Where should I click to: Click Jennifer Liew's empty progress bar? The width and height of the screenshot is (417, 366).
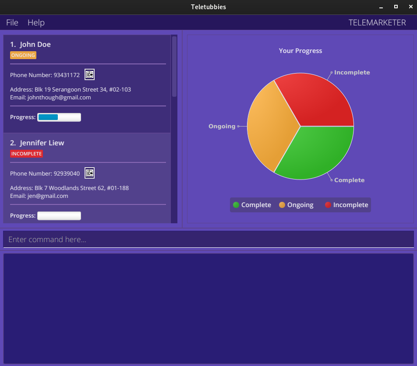(59, 216)
